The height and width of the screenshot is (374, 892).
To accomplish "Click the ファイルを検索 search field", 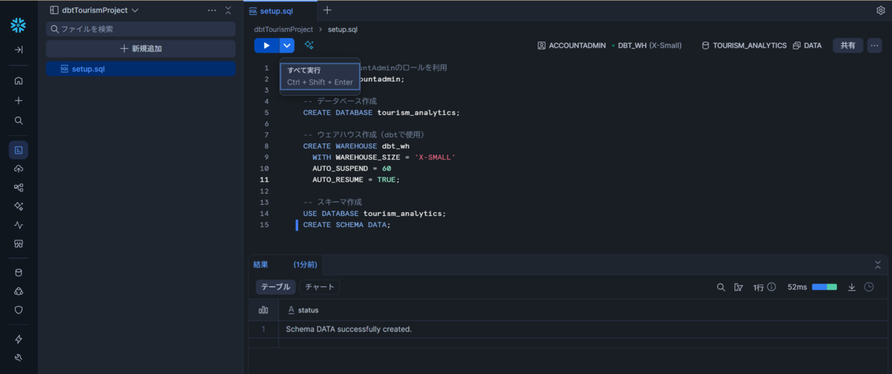I will [141, 29].
